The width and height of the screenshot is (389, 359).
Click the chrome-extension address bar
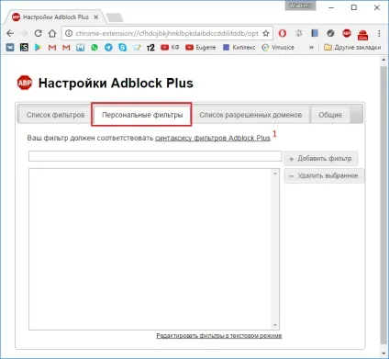click(167, 33)
